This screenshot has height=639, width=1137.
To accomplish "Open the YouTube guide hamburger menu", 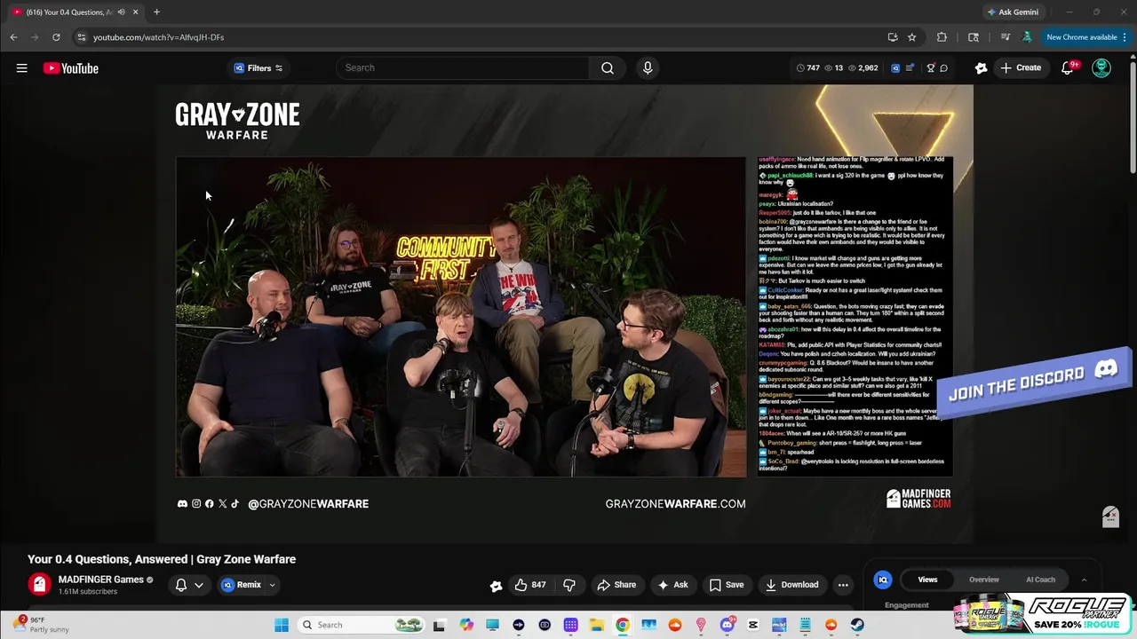I will (x=21, y=68).
